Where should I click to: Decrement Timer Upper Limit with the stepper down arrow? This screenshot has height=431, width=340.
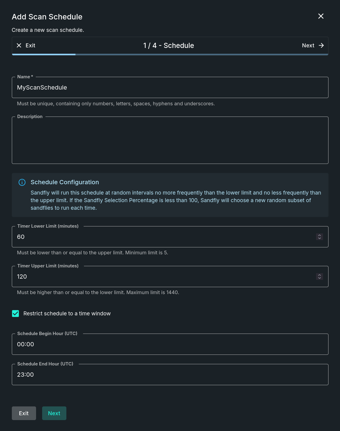coord(319,278)
